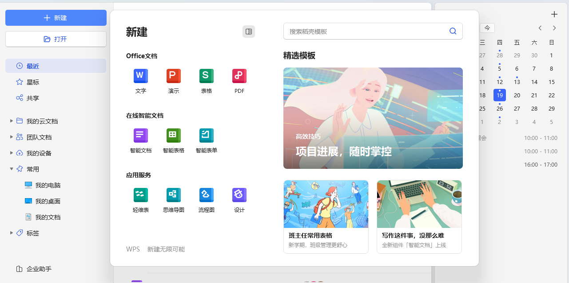Click the 打开 button

[x=56, y=39]
